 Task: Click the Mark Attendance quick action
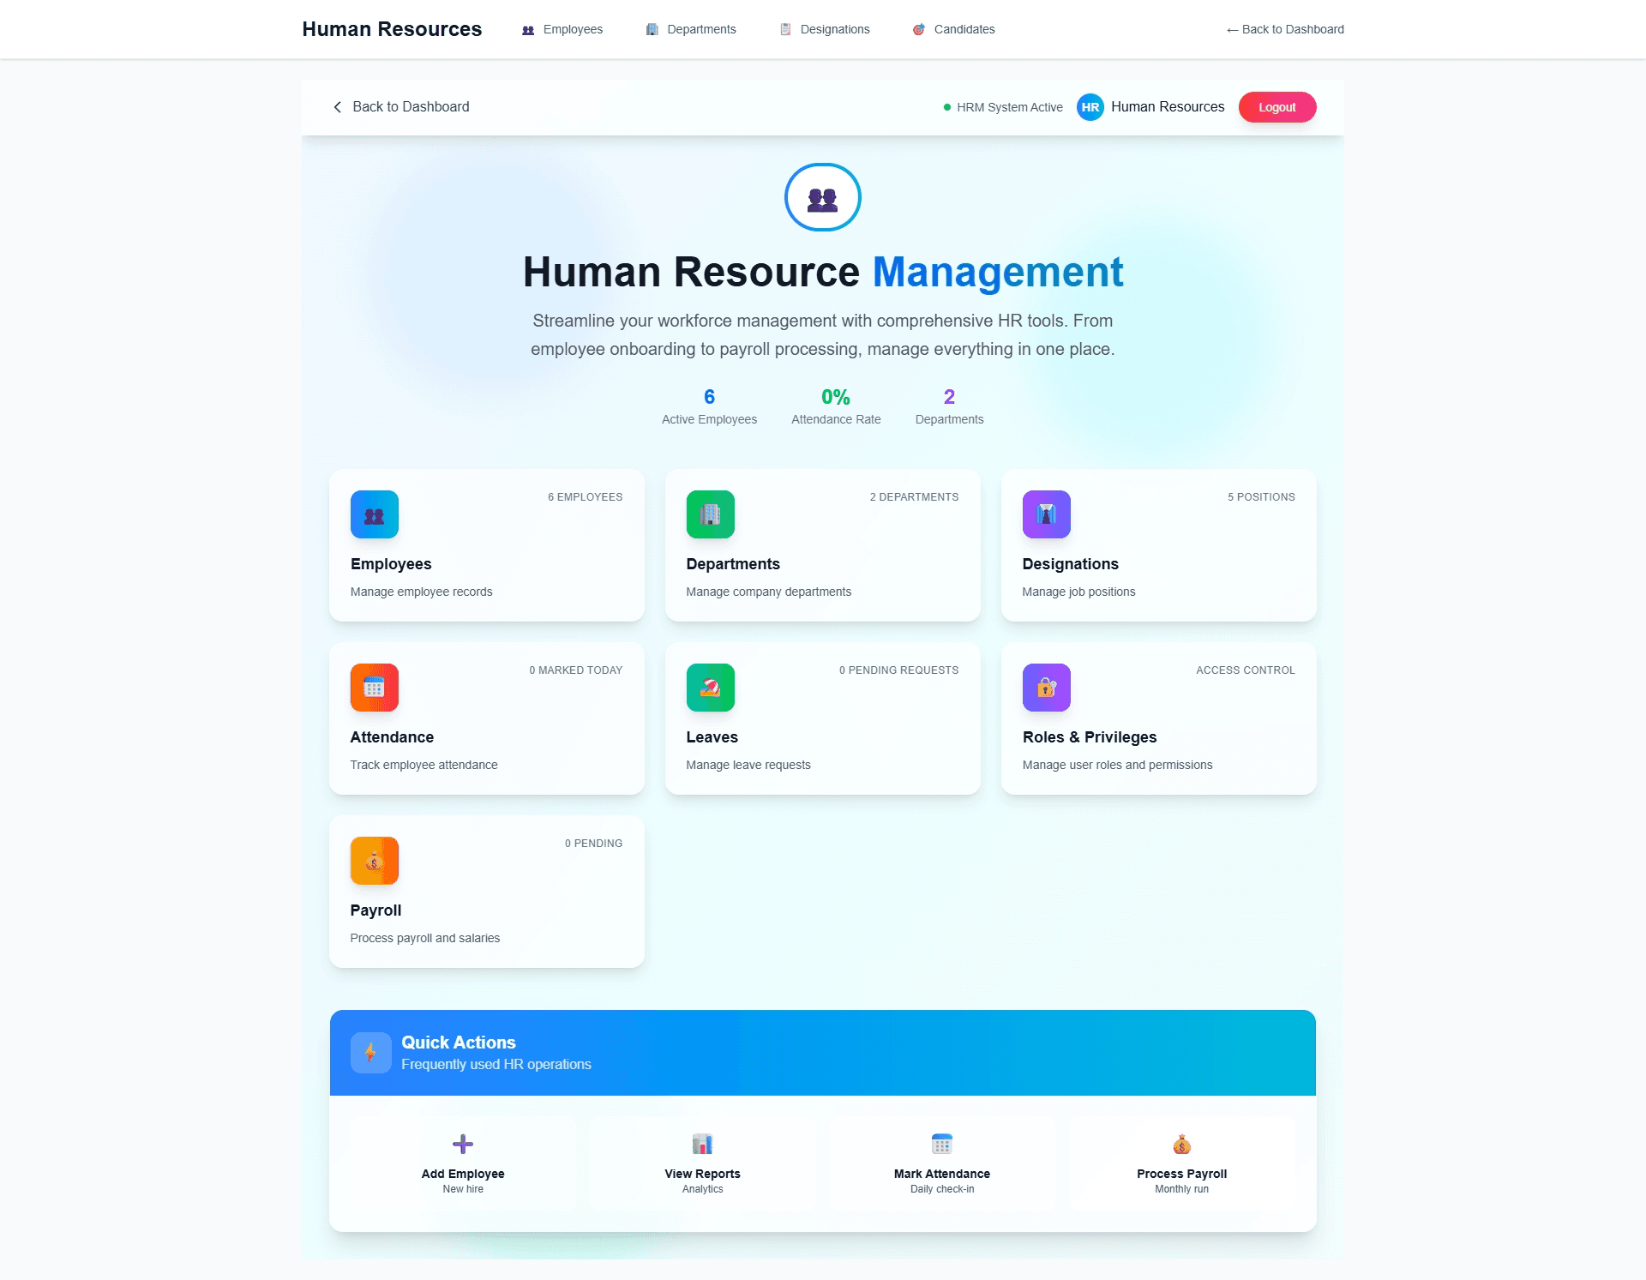pos(941,1163)
